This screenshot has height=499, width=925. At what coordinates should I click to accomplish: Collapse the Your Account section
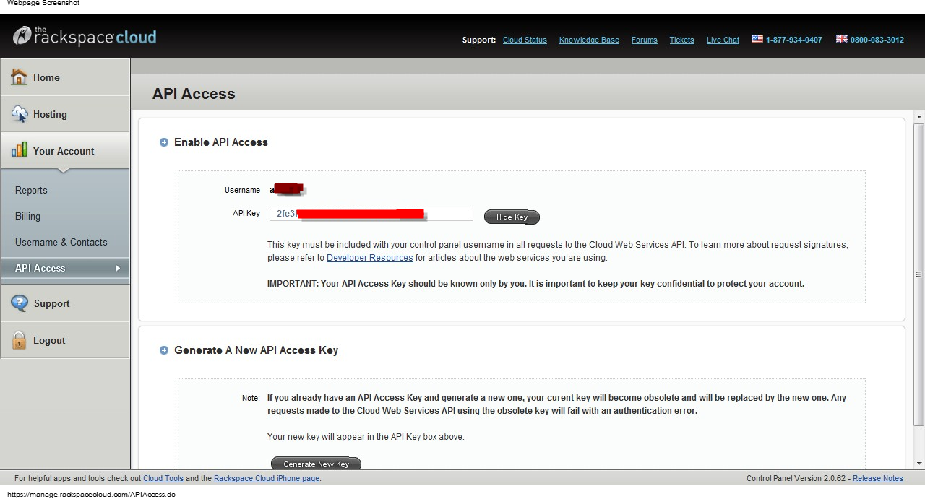coord(65,151)
